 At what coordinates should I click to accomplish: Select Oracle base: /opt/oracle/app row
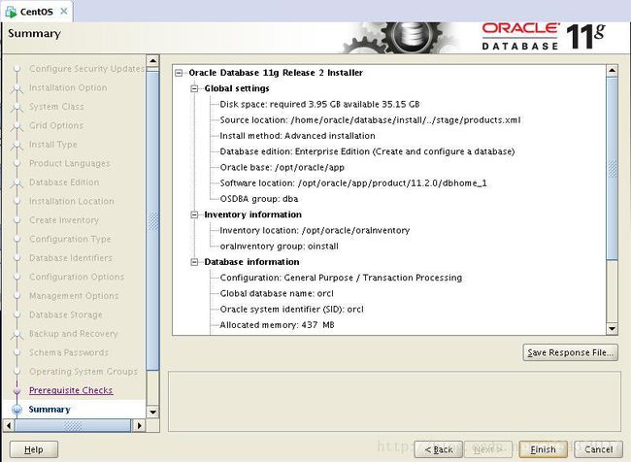[282, 167]
